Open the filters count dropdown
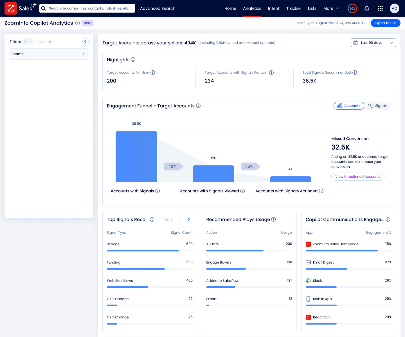 pyautogui.click(x=28, y=42)
